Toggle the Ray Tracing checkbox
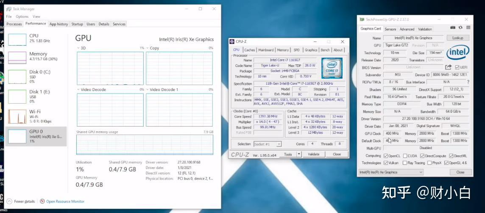Image resolution: width=485 pixels, height=213 pixels. click(x=404, y=163)
